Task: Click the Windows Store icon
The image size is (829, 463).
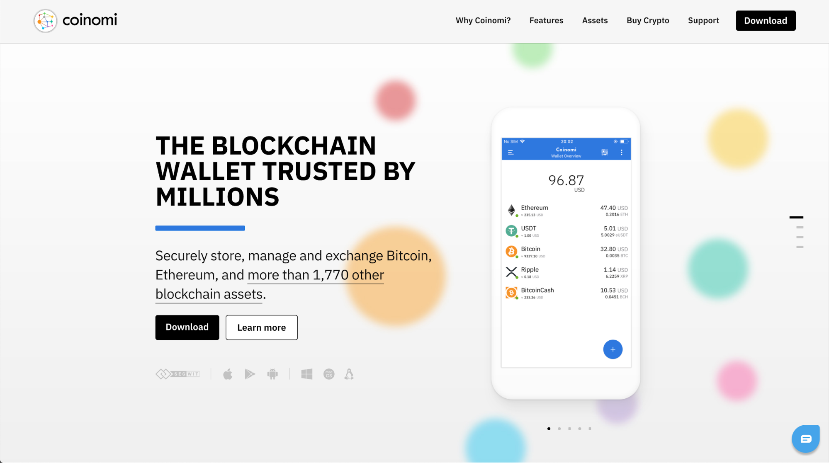Action: click(x=307, y=374)
